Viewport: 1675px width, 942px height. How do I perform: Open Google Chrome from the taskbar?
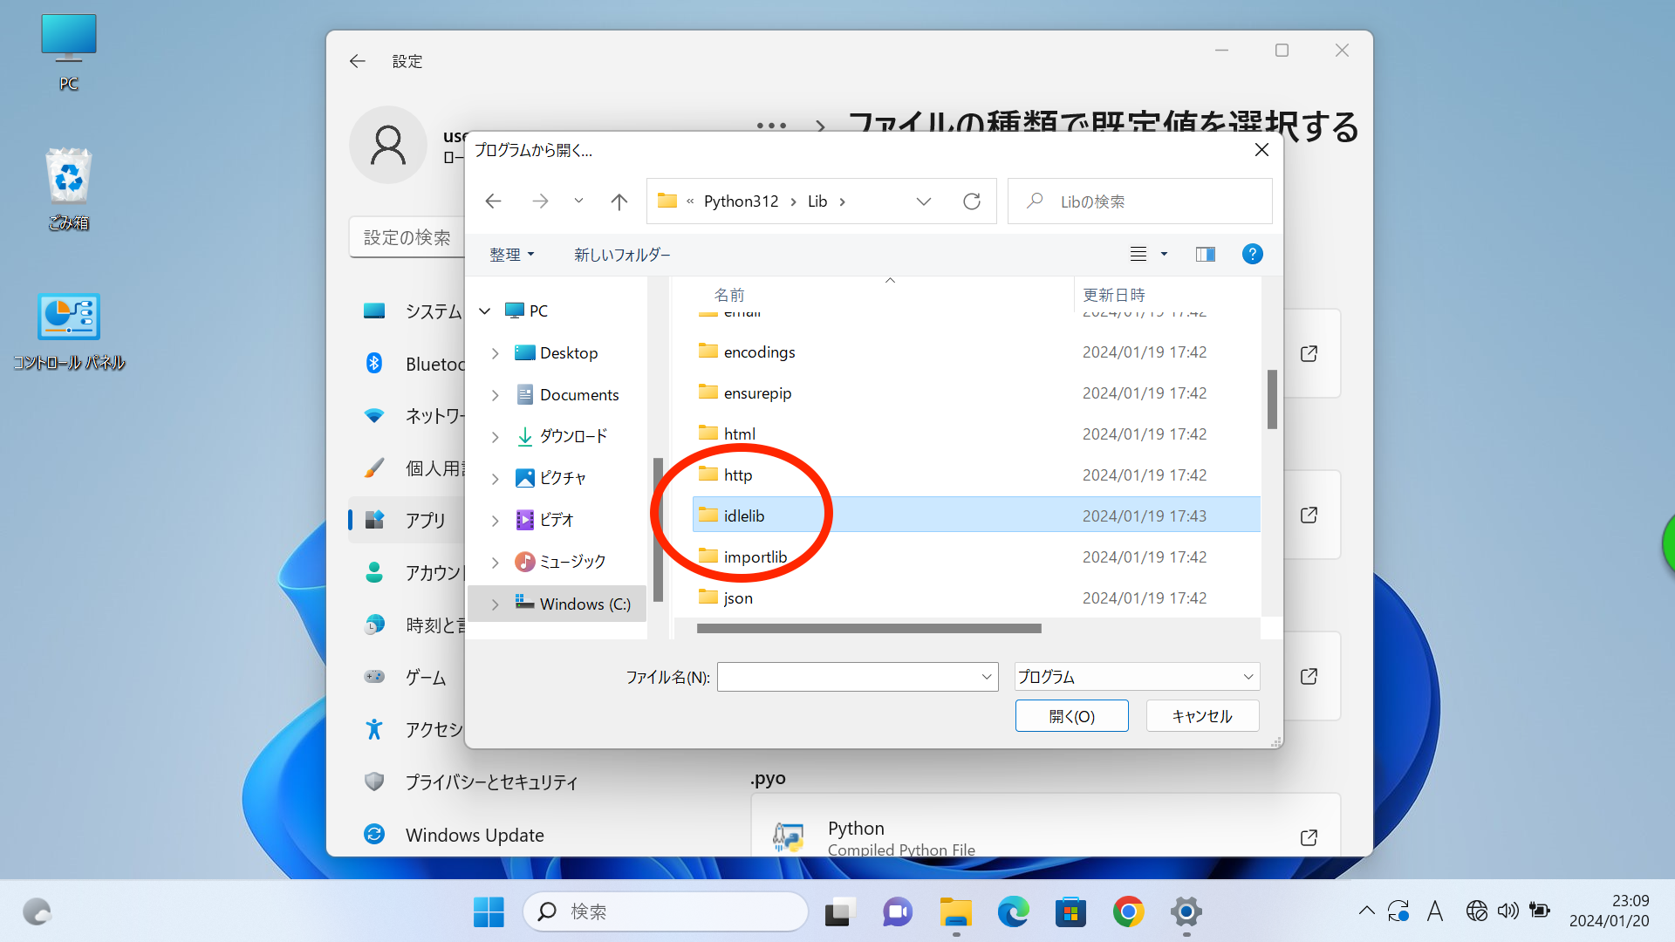point(1128,911)
